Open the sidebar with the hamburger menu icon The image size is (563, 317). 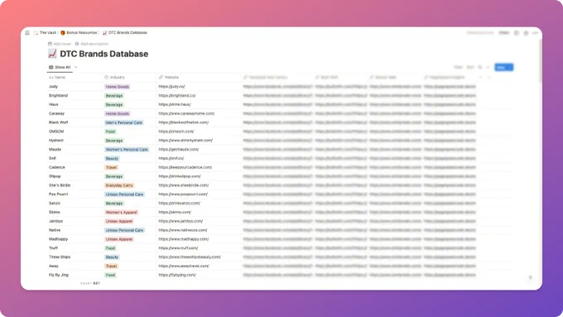tap(27, 32)
